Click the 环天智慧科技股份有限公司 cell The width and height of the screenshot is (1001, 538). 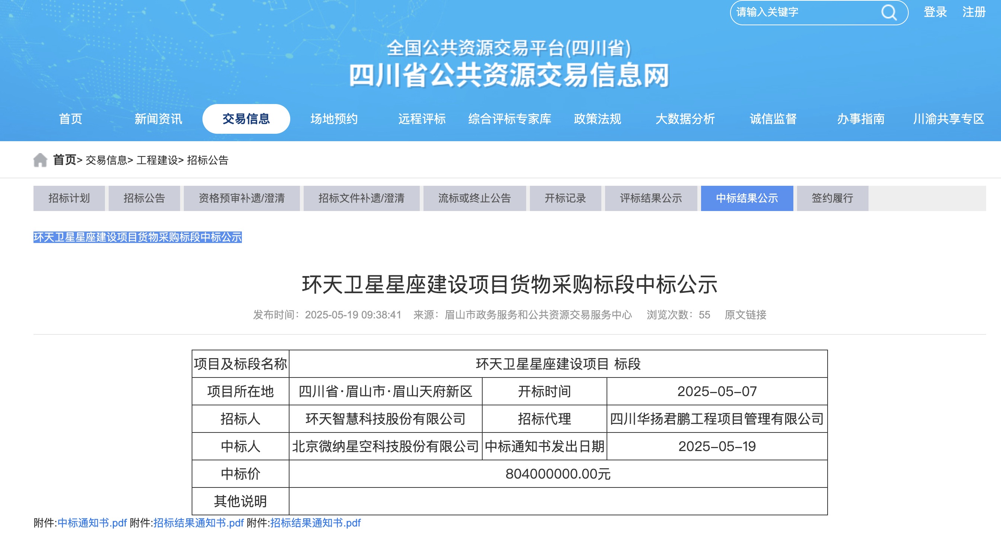click(x=386, y=419)
